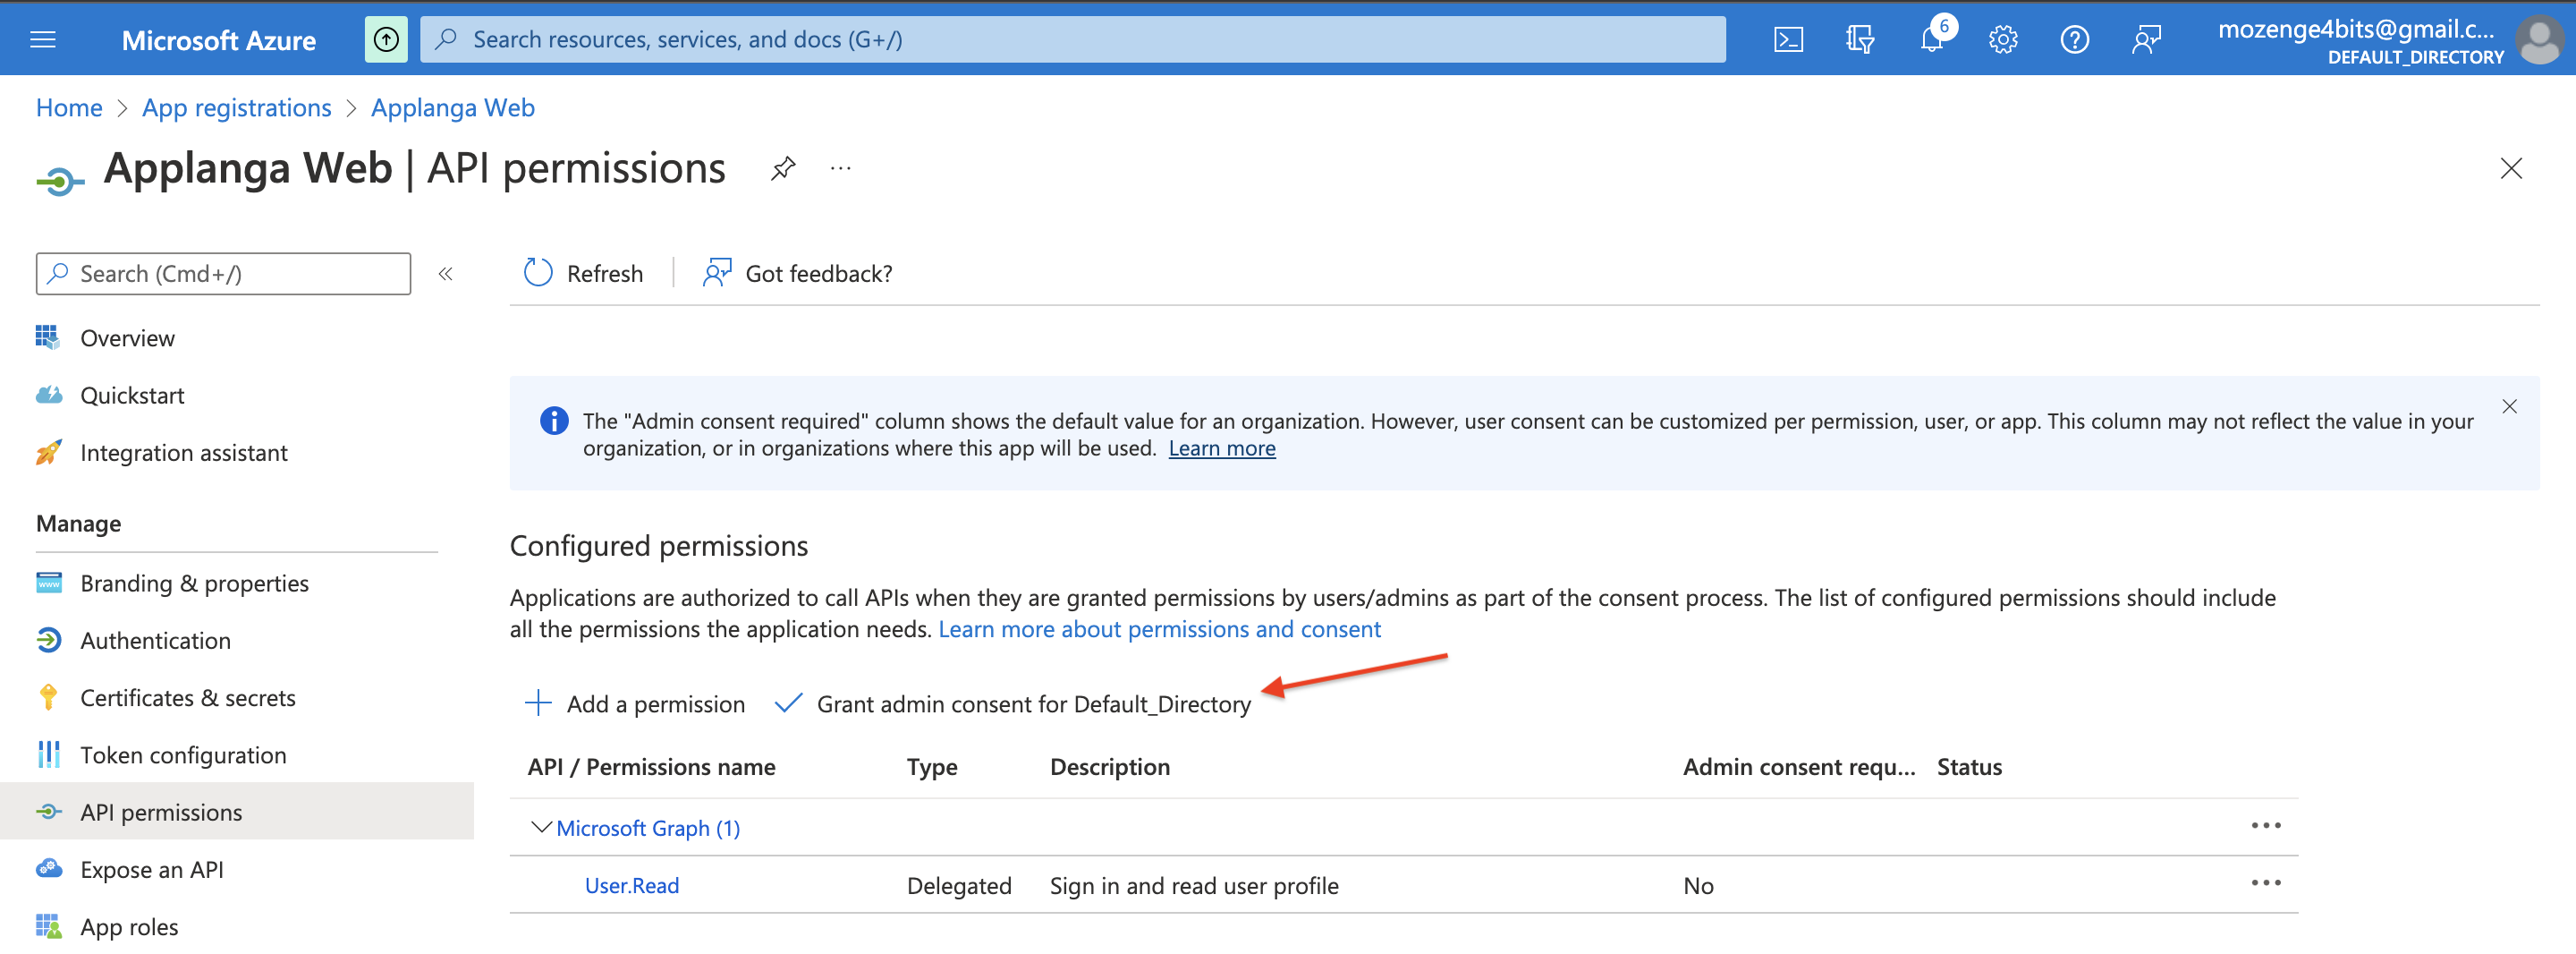The height and width of the screenshot is (954, 2576).
Task: Open more options for User.Read row
Action: 2265,882
